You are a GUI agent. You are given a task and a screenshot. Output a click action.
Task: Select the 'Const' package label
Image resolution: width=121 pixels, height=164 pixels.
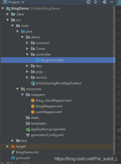tap(40, 49)
